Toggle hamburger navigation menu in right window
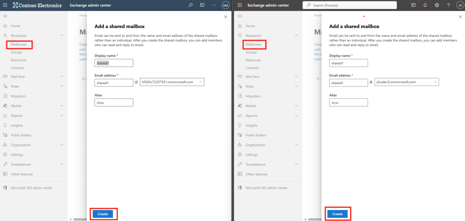The image size is (465, 221). [240, 16]
